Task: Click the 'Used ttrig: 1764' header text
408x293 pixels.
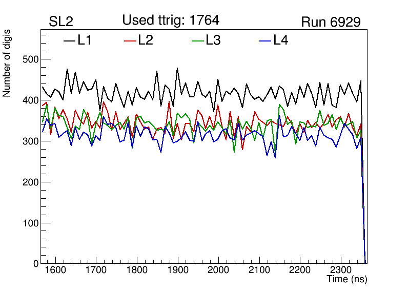Action: click(x=171, y=20)
